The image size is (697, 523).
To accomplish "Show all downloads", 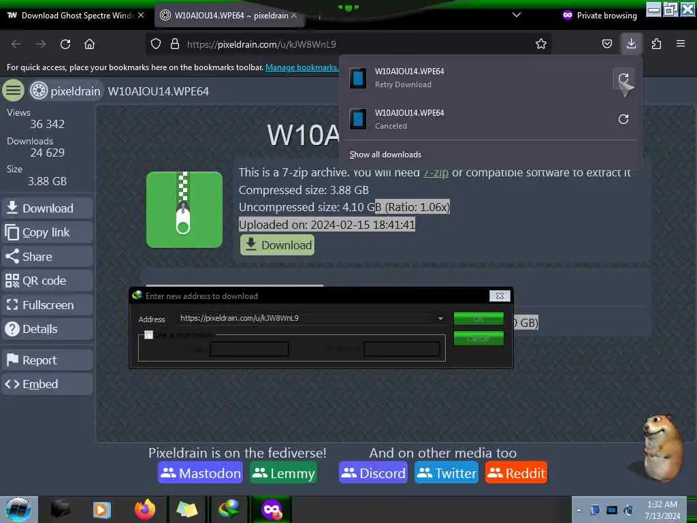I will (385, 155).
